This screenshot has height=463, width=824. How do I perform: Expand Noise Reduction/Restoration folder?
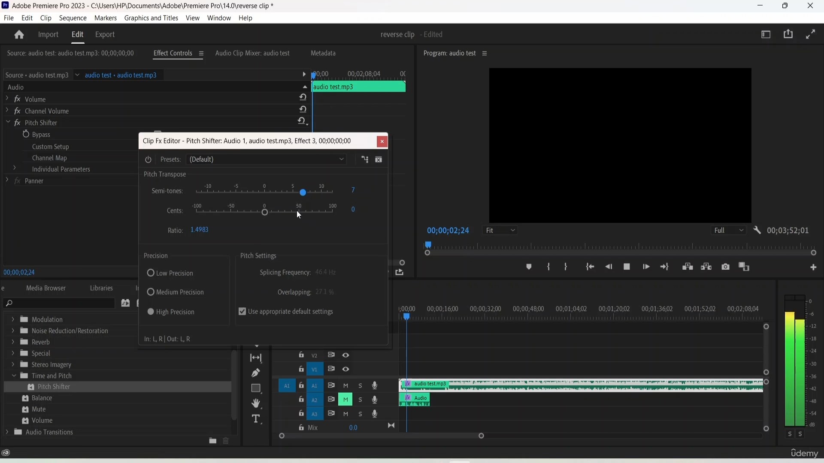(12, 331)
